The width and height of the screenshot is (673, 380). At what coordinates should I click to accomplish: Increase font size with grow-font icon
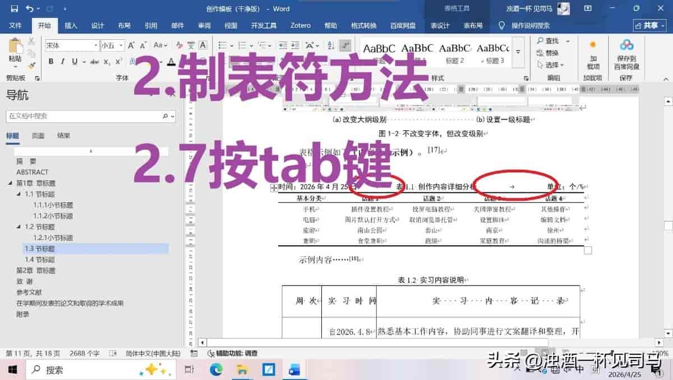[131, 45]
